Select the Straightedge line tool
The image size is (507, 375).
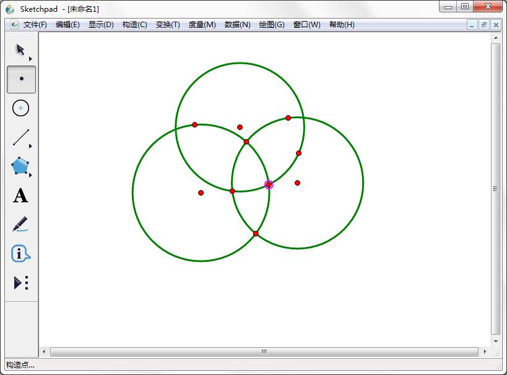pyautogui.click(x=21, y=137)
